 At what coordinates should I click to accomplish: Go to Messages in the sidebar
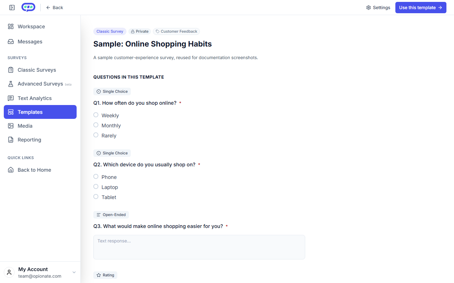(x=40, y=42)
